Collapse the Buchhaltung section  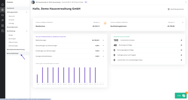[27, 31]
